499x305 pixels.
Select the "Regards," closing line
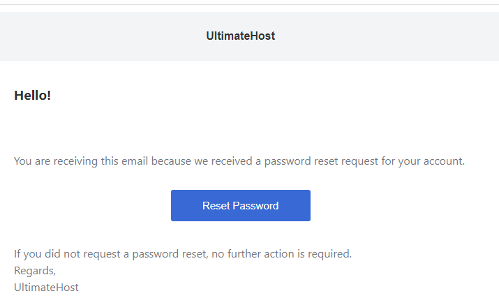(x=35, y=271)
